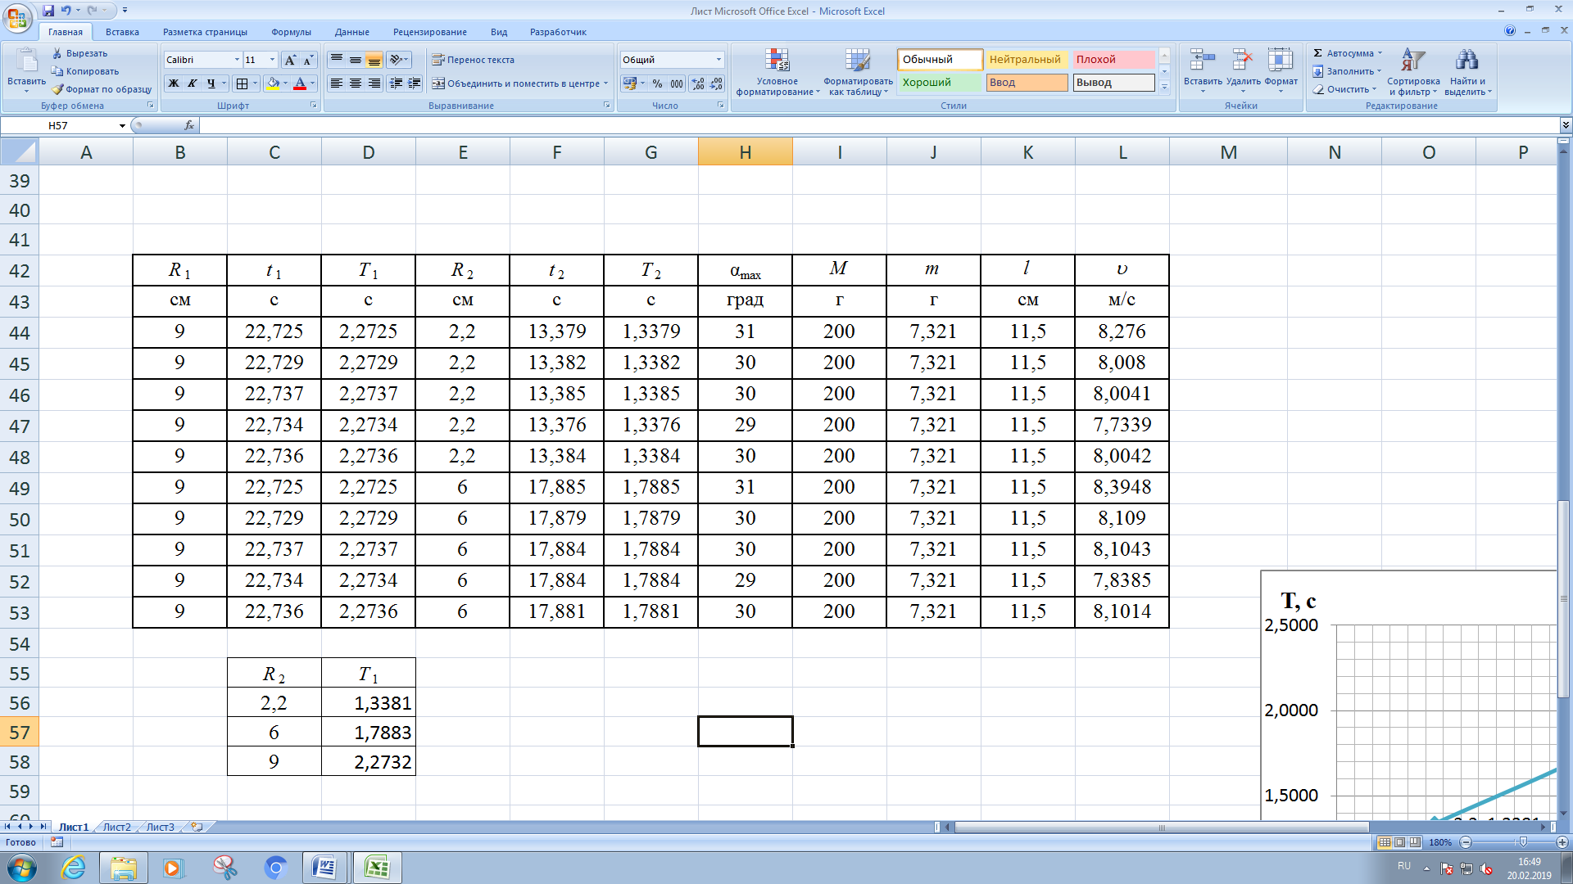Click the Increase Decimal icon
Image resolution: width=1573 pixels, height=884 pixels.
point(698,83)
